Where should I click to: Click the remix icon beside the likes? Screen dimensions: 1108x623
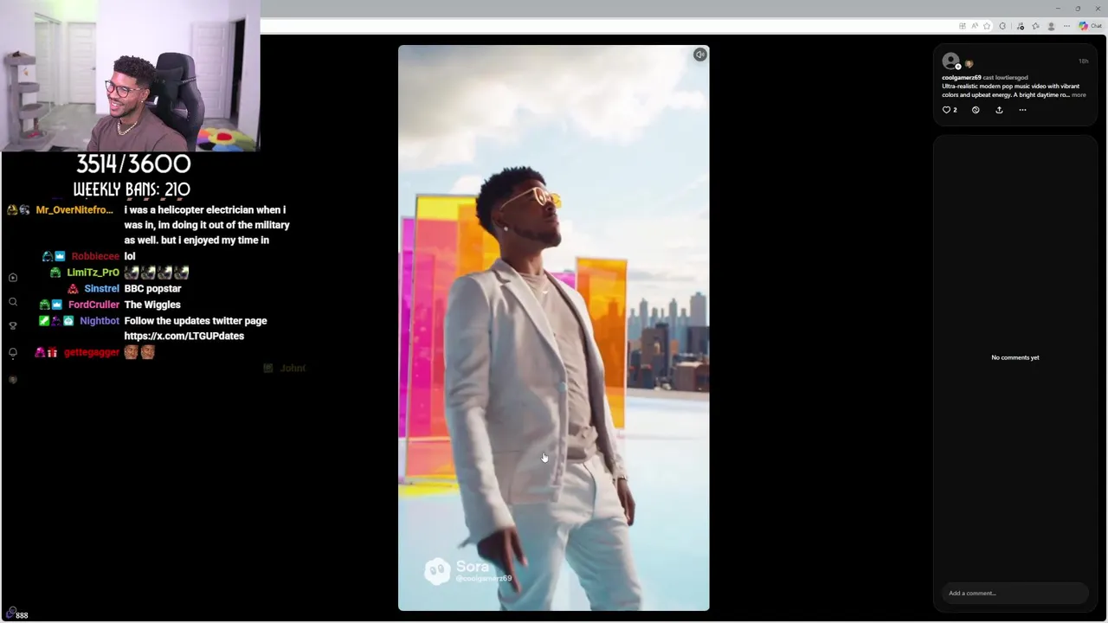pos(976,110)
